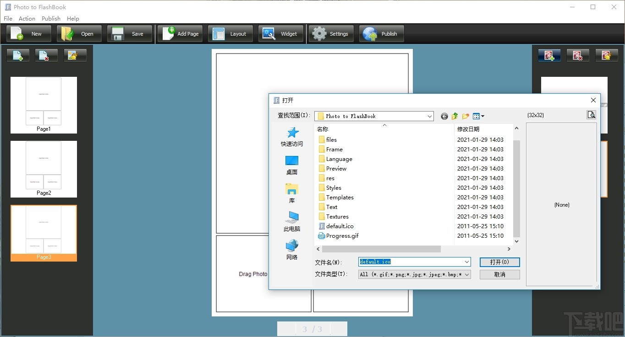Select the Progress.gif file icon
Viewport: 625px width, 337px height.
pos(322,235)
